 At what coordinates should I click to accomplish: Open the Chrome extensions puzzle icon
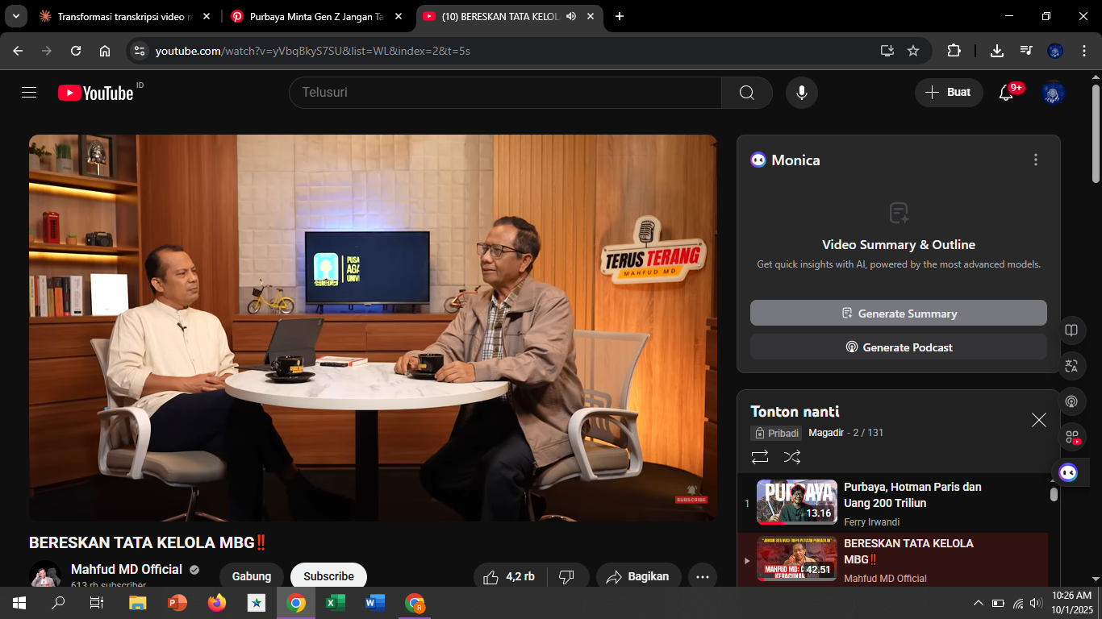[x=954, y=51]
